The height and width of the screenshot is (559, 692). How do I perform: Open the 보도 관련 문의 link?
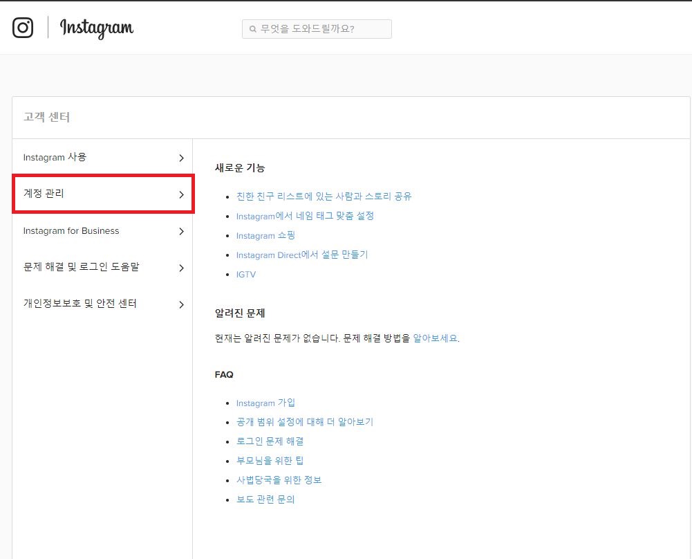tap(265, 500)
